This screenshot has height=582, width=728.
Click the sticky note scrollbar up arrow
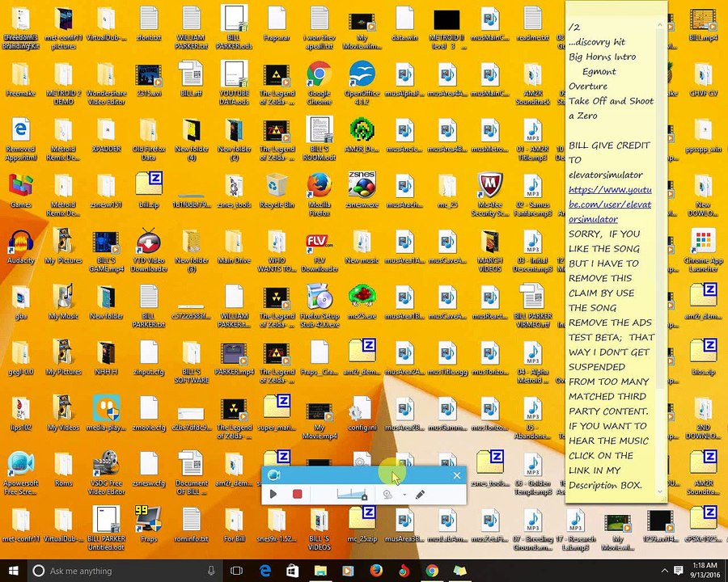660,24
